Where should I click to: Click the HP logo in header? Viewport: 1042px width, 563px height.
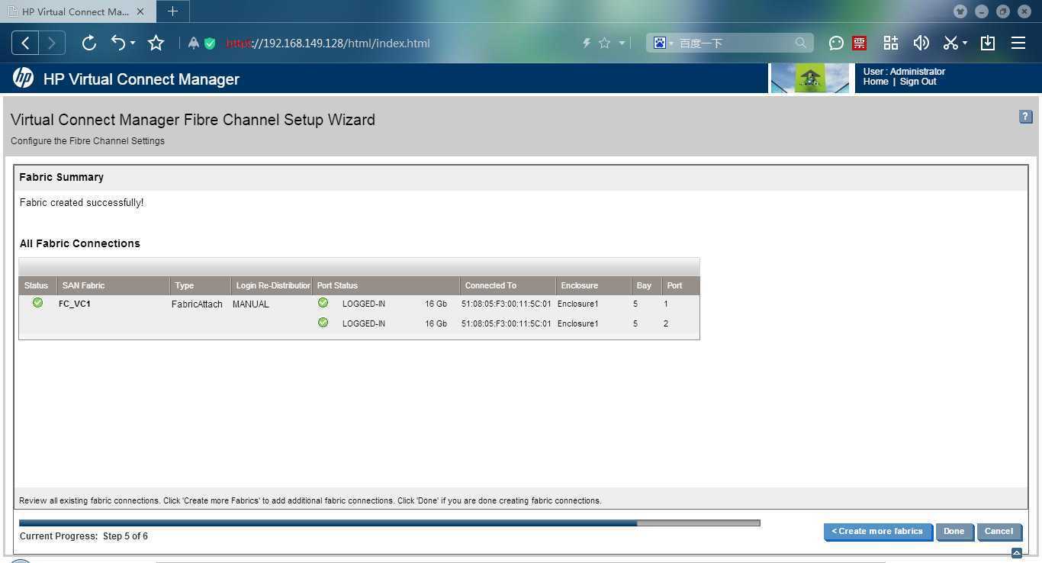click(x=23, y=78)
